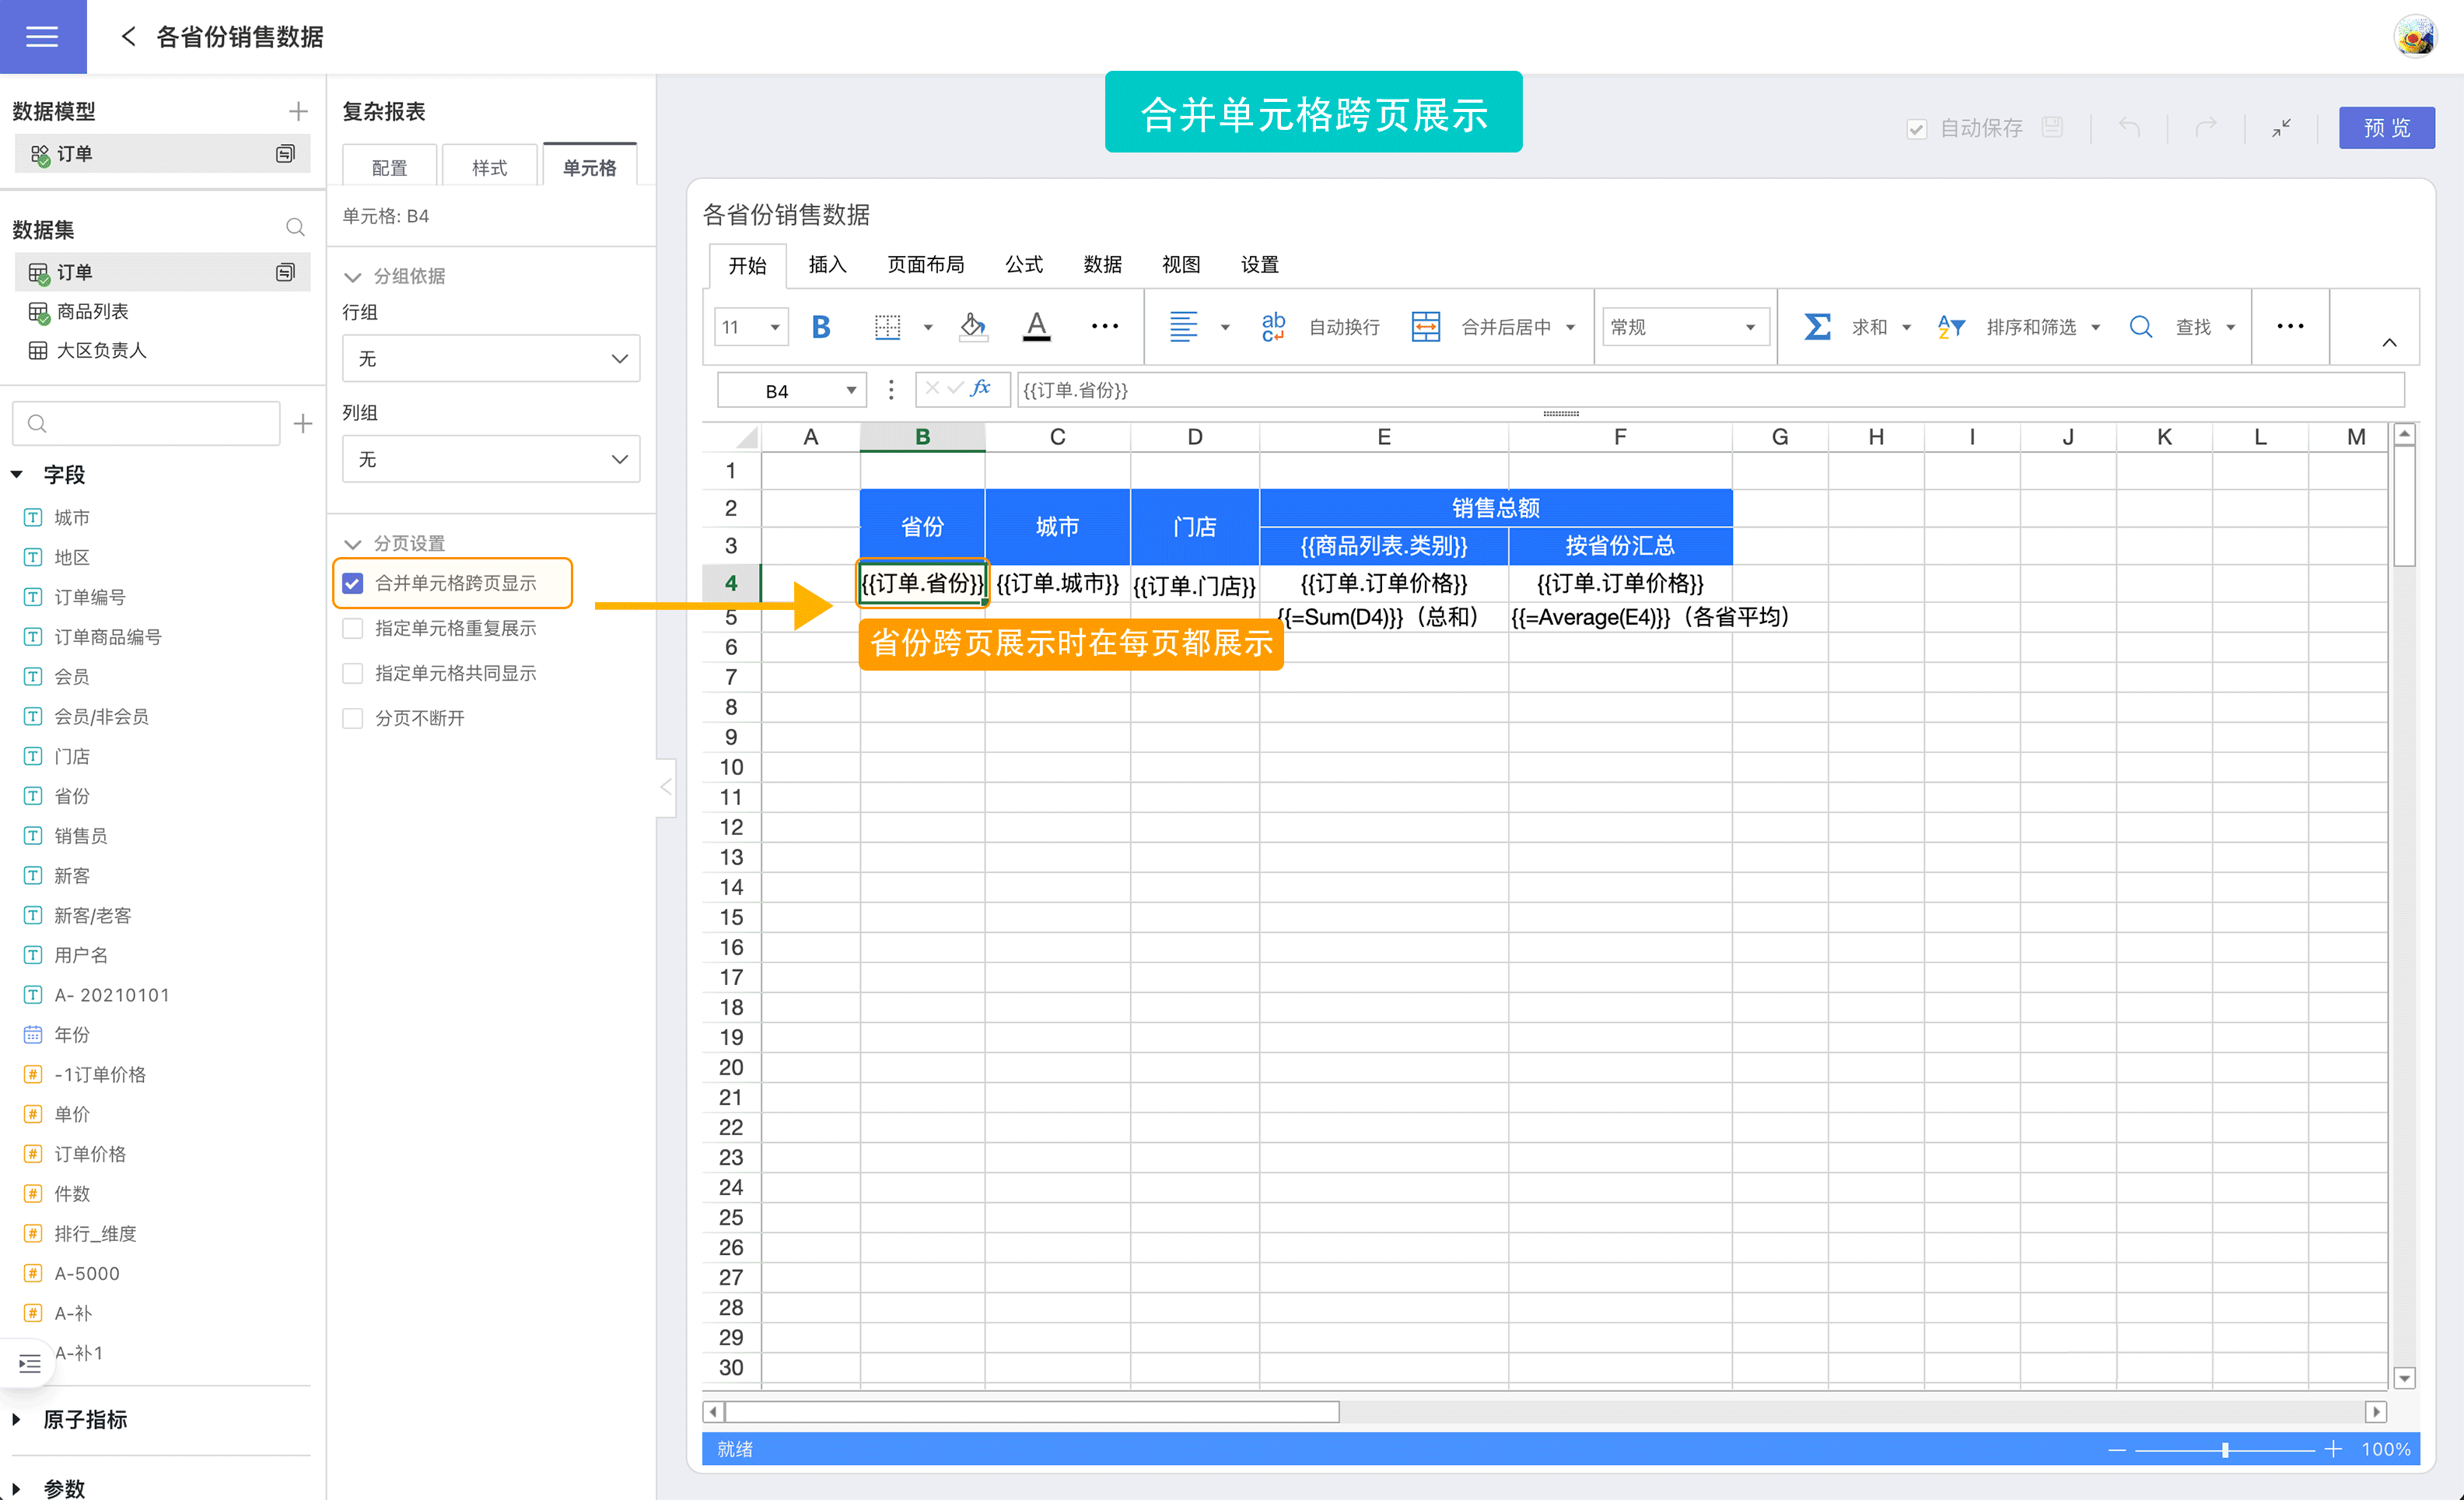
Task: Open the cell borders tool
Action: coord(887,327)
